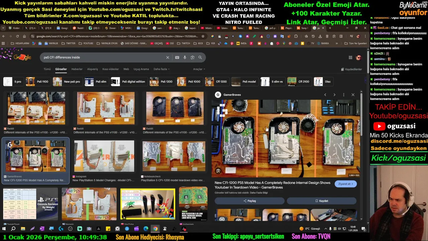Expand the Daha fazla dropdown

point(162,69)
